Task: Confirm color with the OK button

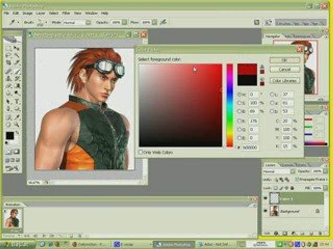Action: (x=285, y=60)
